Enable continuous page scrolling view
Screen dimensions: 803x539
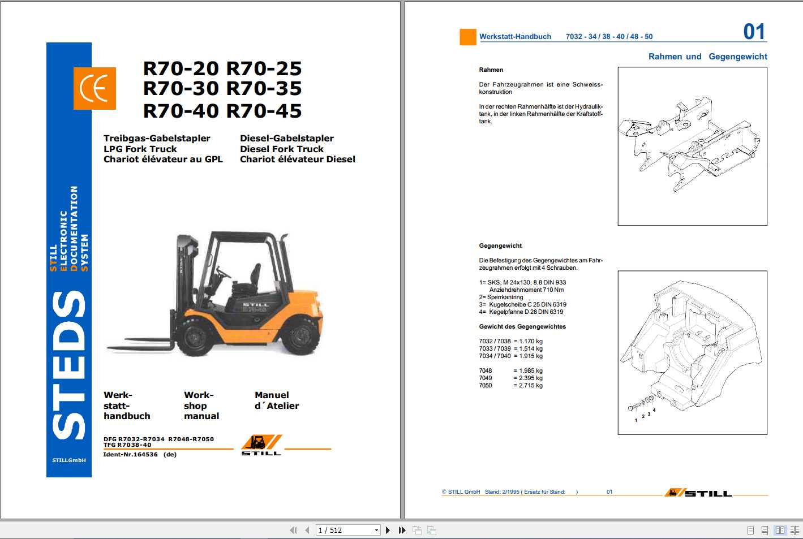point(765,530)
